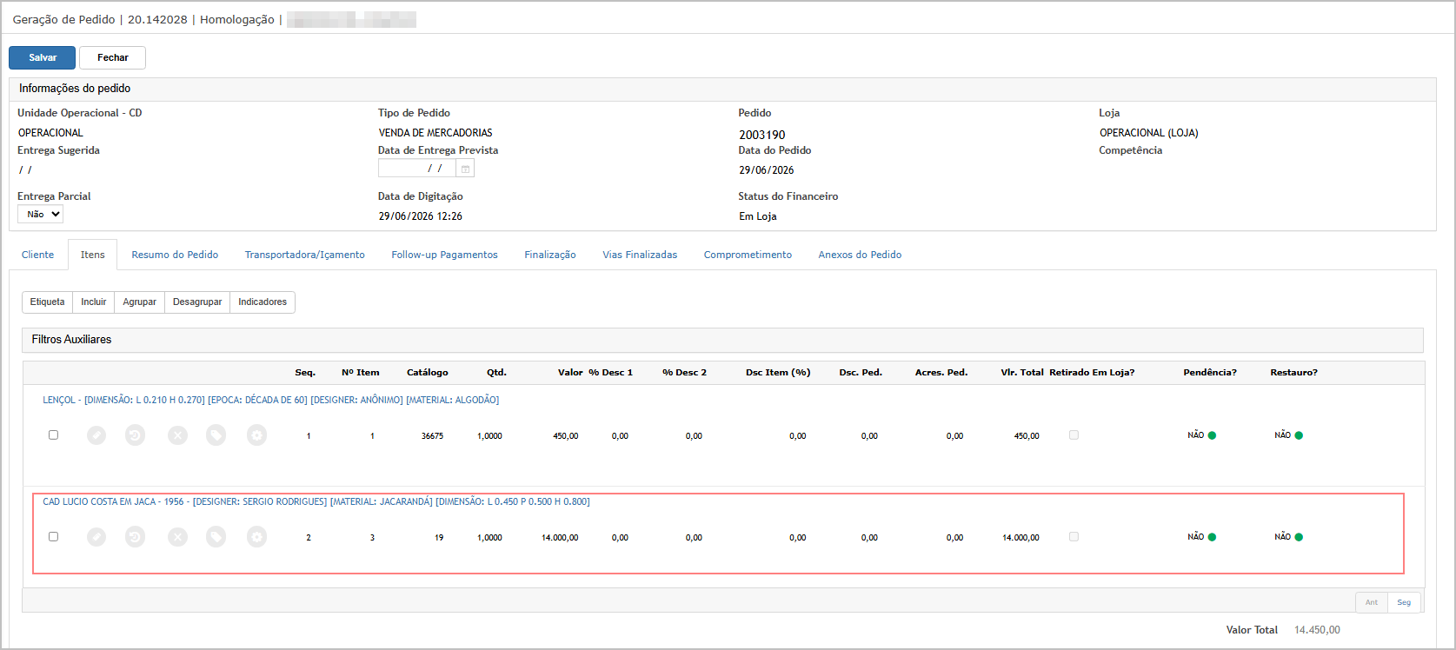Click the Salvar button
Screen dimensions: 1456x650
(43, 57)
